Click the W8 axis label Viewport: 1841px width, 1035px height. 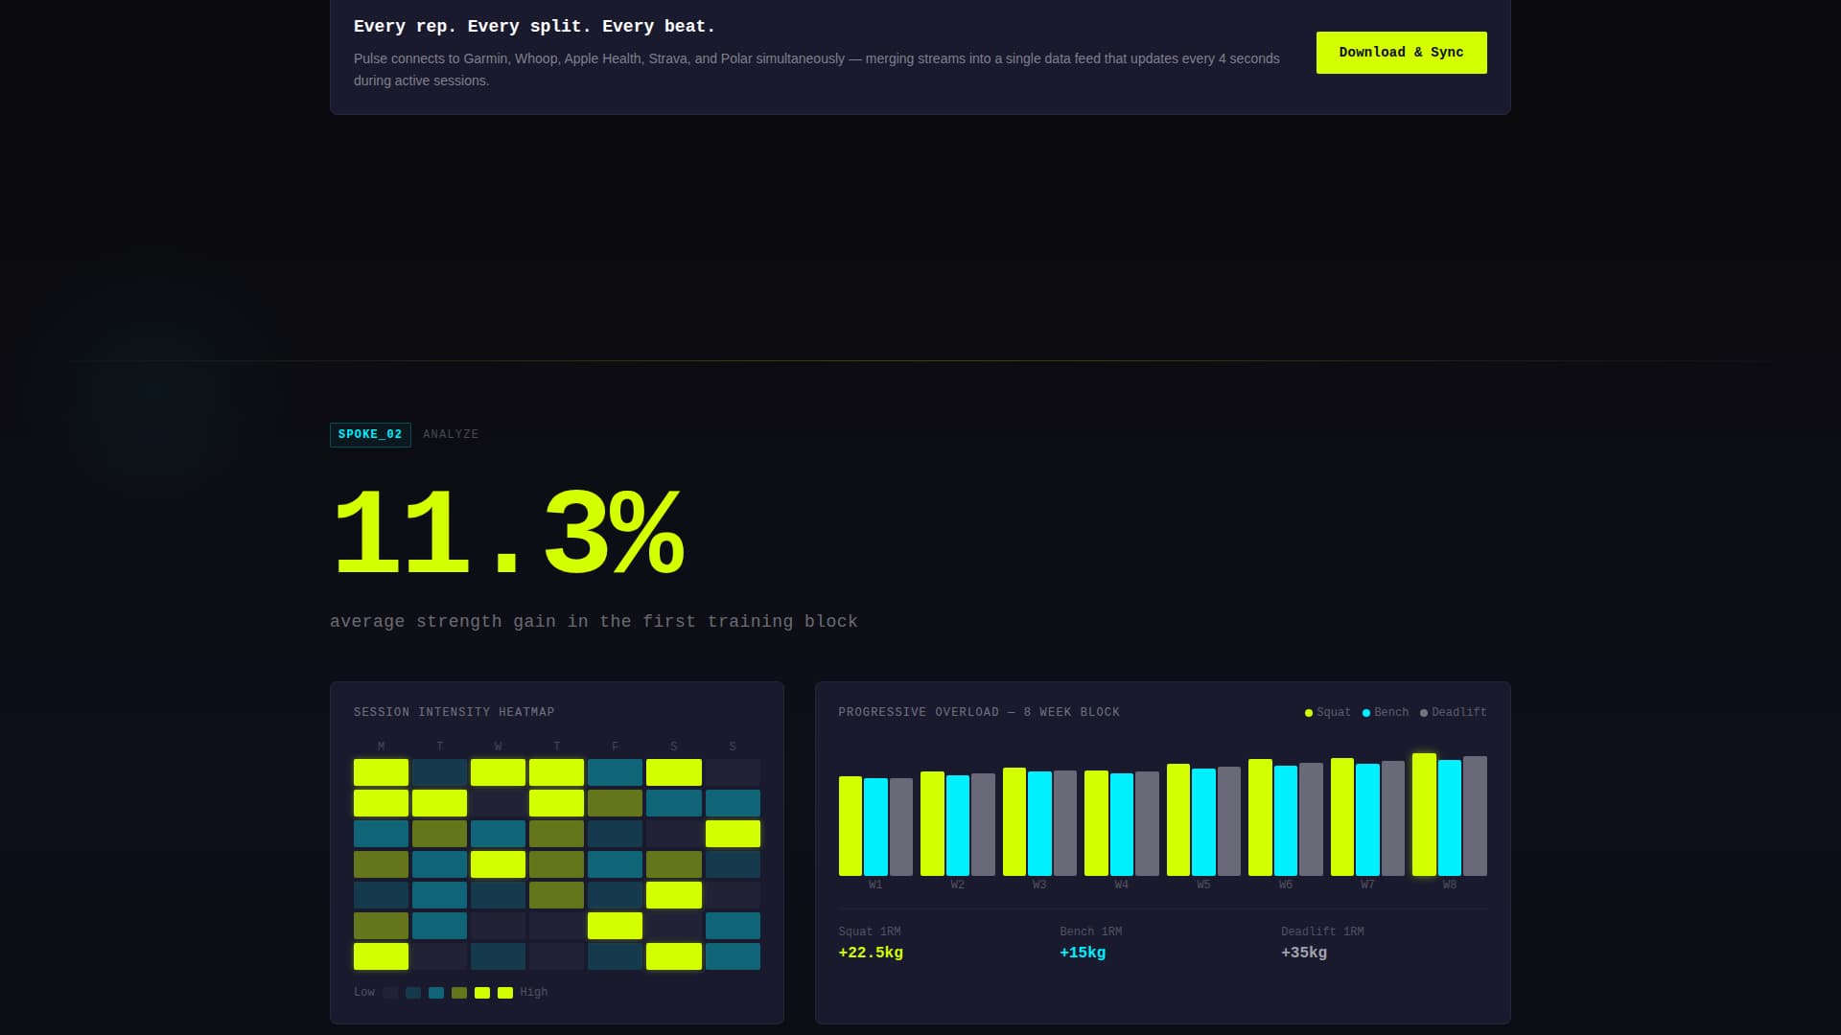point(1450,885)
